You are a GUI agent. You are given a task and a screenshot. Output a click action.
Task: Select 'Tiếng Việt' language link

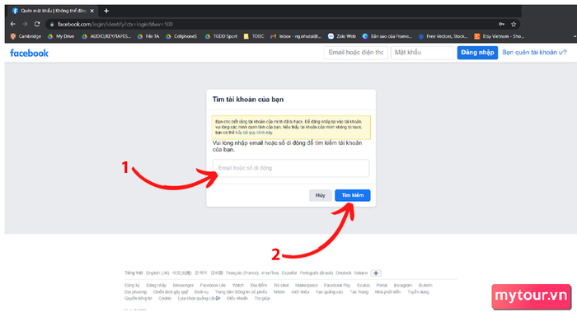pos(134,273)
